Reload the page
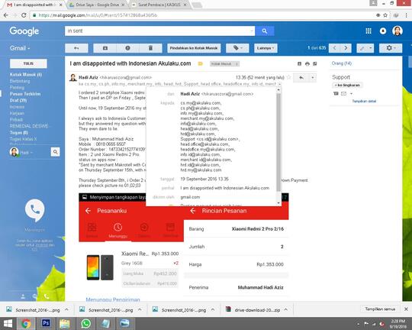412x330 pixels. (24, 15)
